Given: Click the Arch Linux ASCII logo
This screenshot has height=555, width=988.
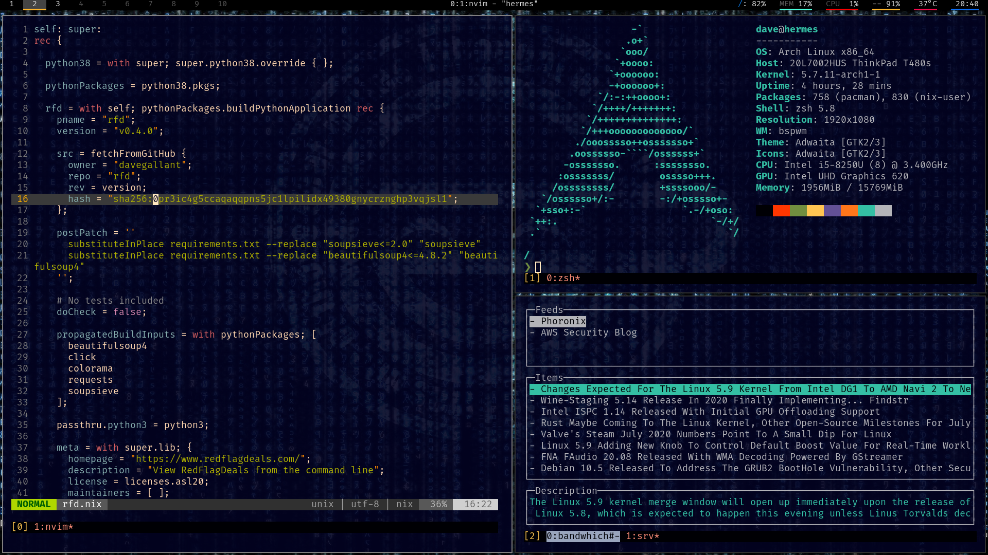Looking at the screenshot, I should click(x=634, y=131).
